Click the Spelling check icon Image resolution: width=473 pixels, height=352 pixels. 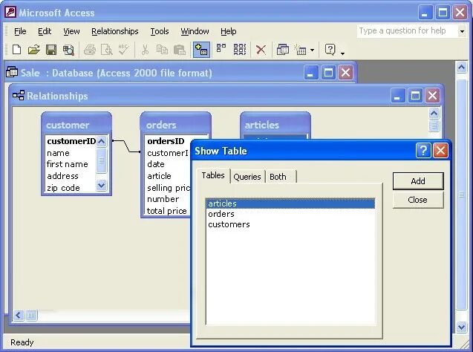[x=124, y=50]
